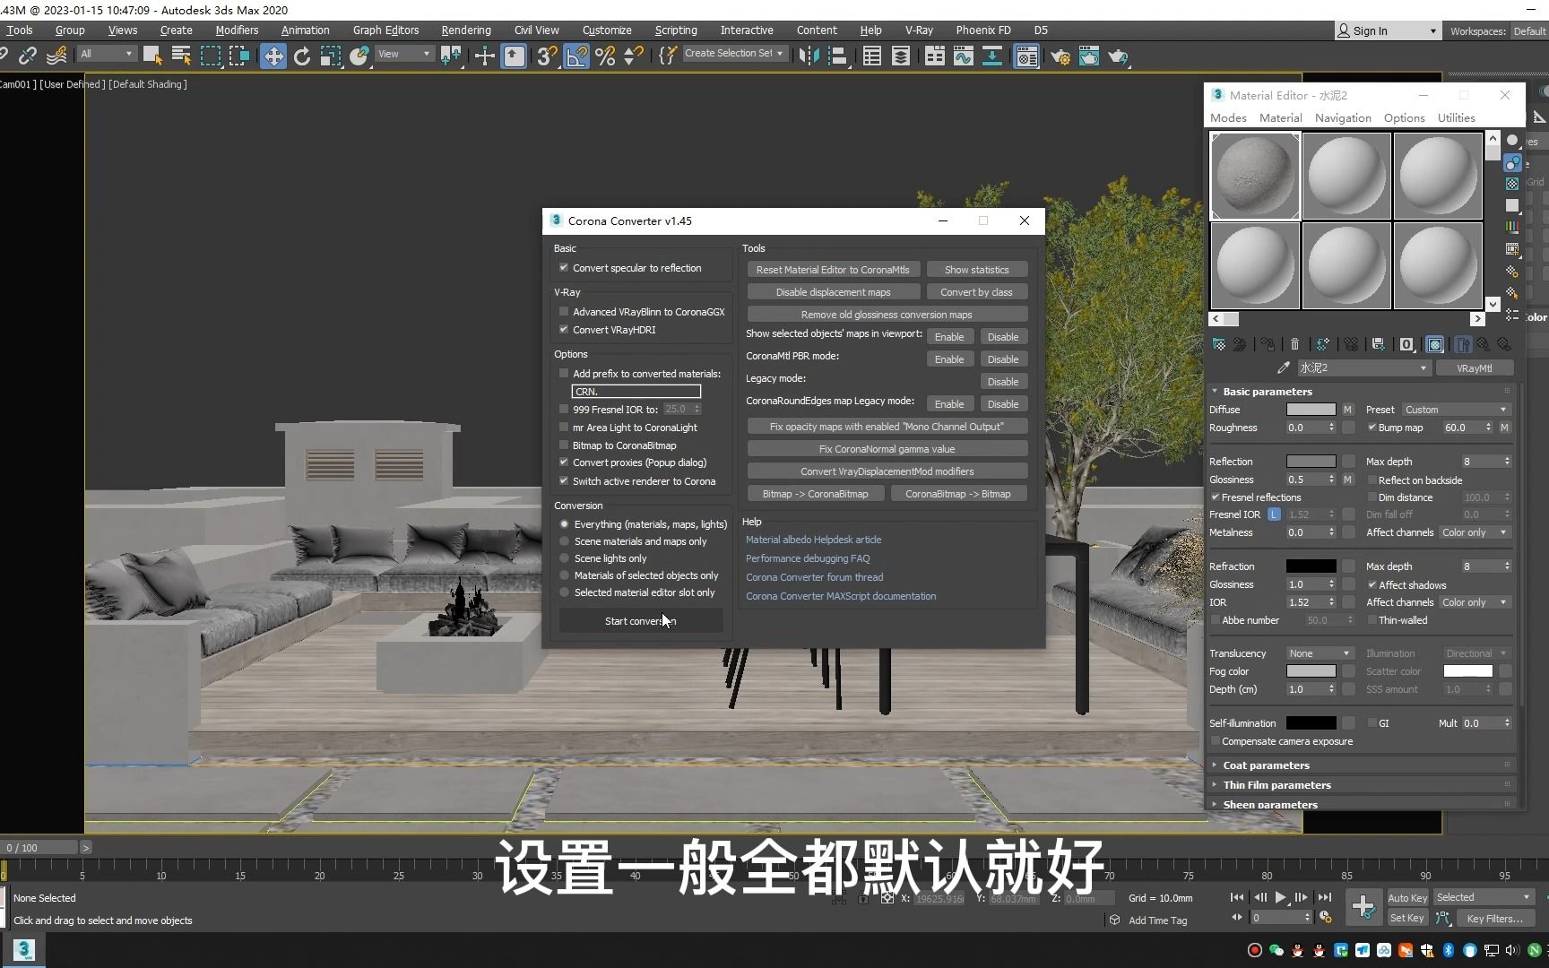1549x968 pixels.
Task: Click Assign Material to Selection icon
Action: click(x=1268, y=344)
